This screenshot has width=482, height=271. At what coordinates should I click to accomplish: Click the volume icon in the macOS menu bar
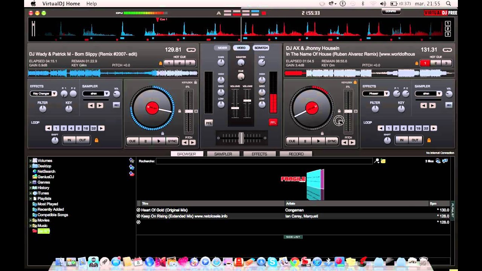[383, 3]
